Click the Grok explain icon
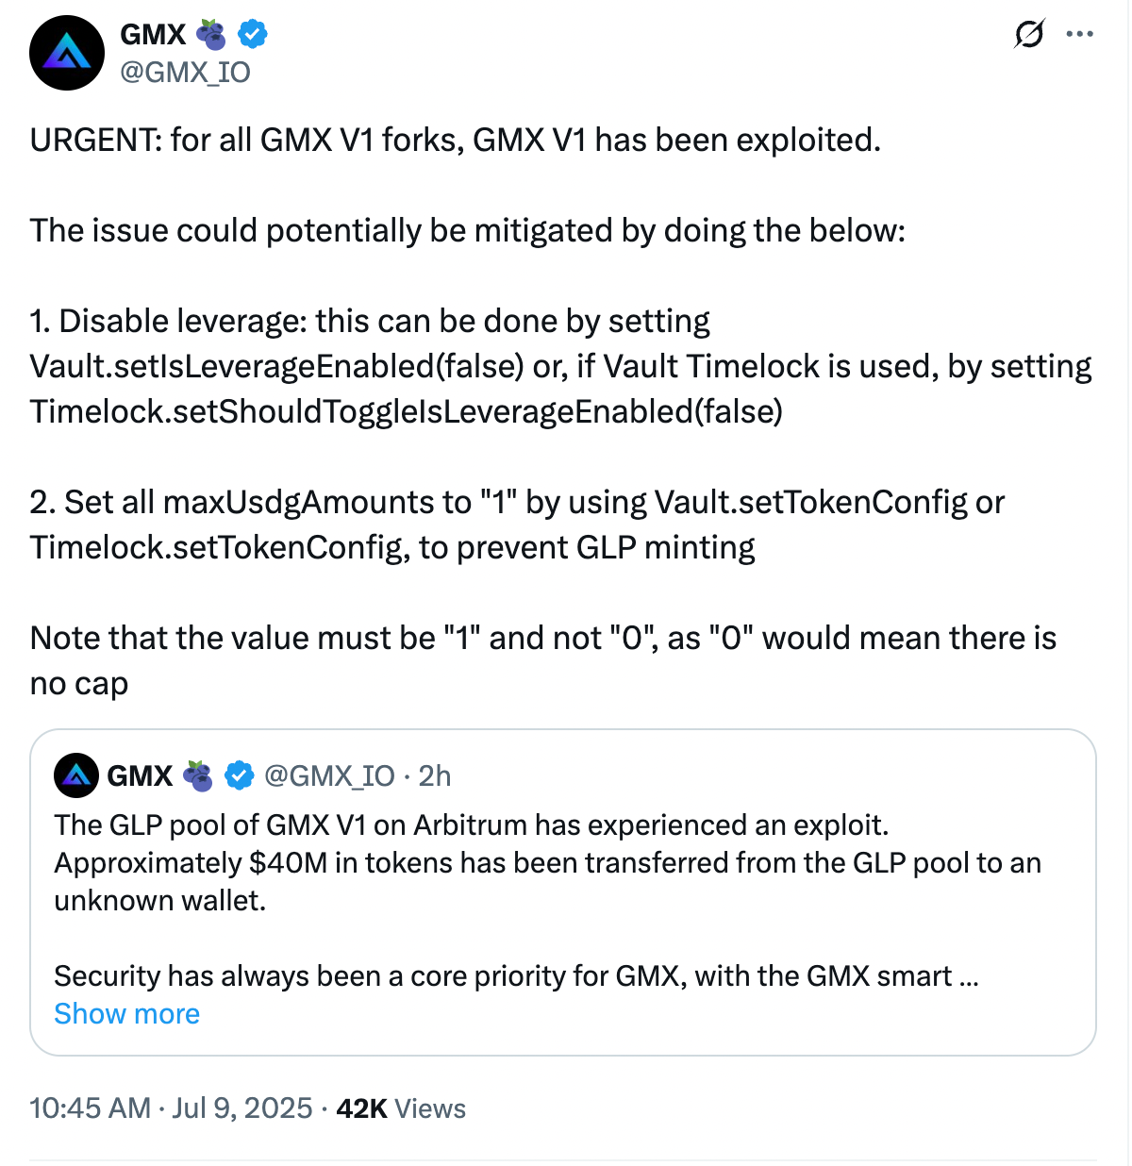1132x1166 pixels. 1029,35
